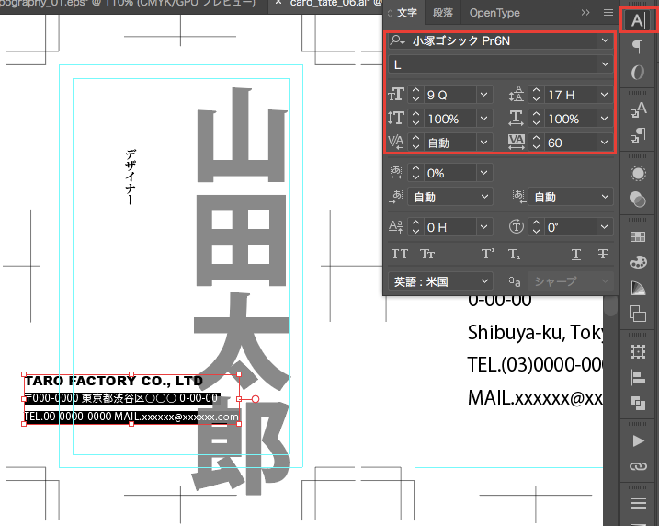Open the OpenType panel icon in dock
The width and height of the screenshot is (659, 526).
637,73
